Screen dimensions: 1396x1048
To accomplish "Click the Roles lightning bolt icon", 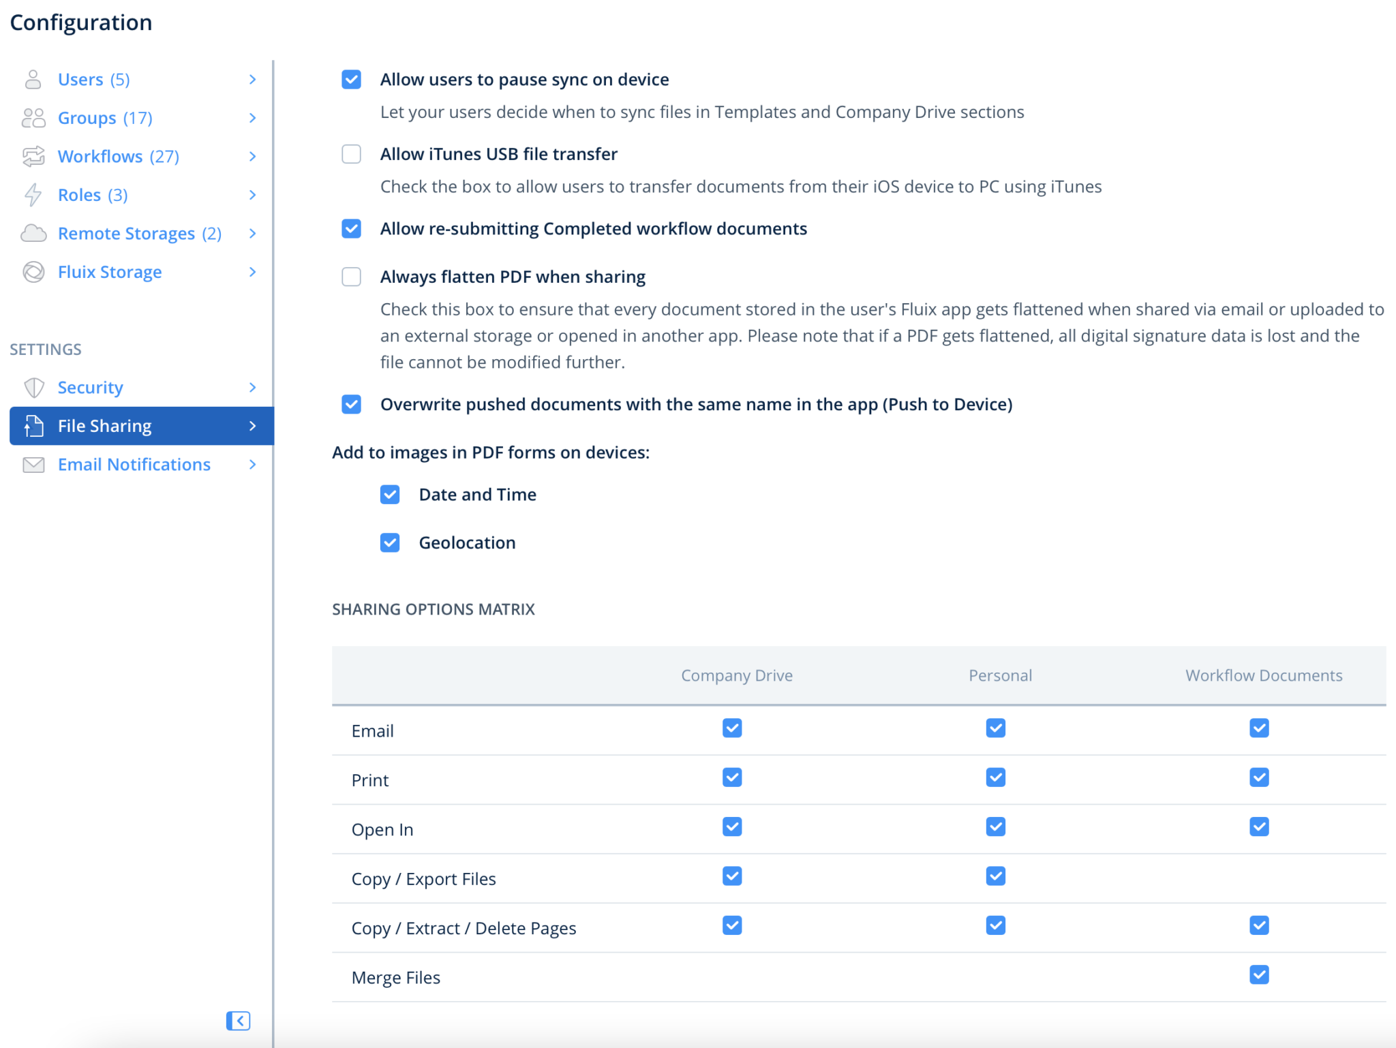I will [33, 195].
